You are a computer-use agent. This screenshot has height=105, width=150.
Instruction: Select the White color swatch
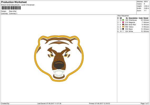123,31
